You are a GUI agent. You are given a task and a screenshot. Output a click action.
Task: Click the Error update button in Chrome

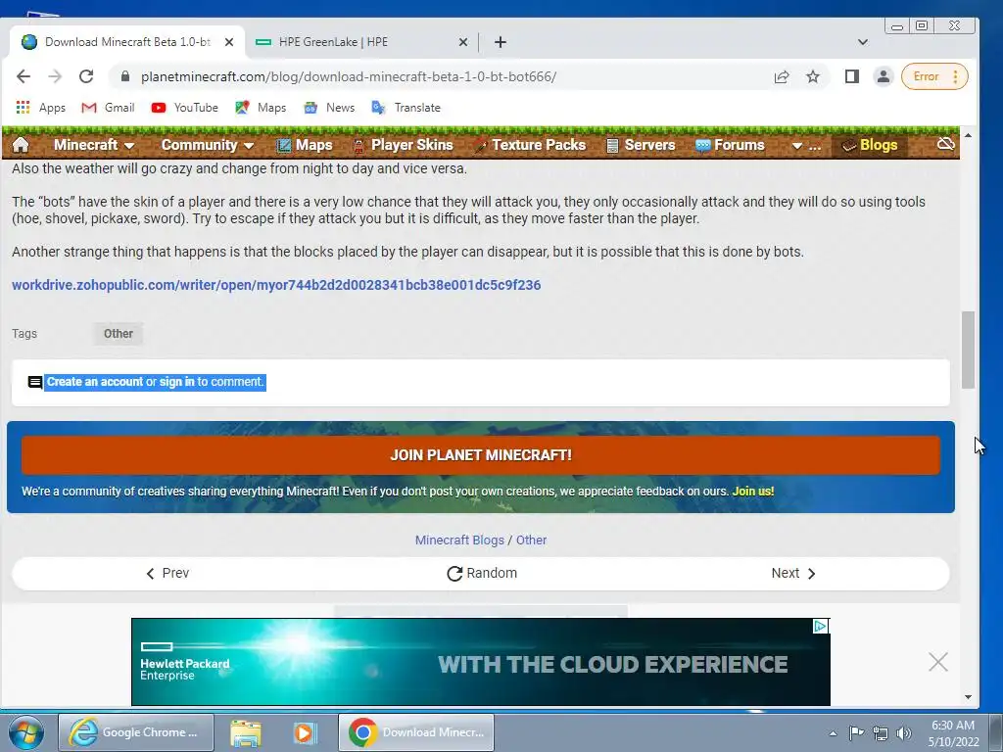[934, 76]
